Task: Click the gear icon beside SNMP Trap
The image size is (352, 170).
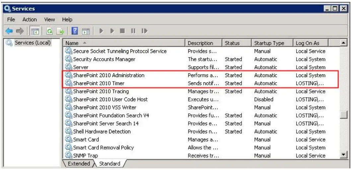Action: [x=68, y=155]
